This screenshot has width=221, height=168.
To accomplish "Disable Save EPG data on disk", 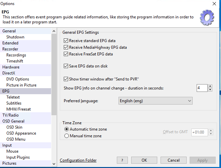I will (x=66, y=66).
